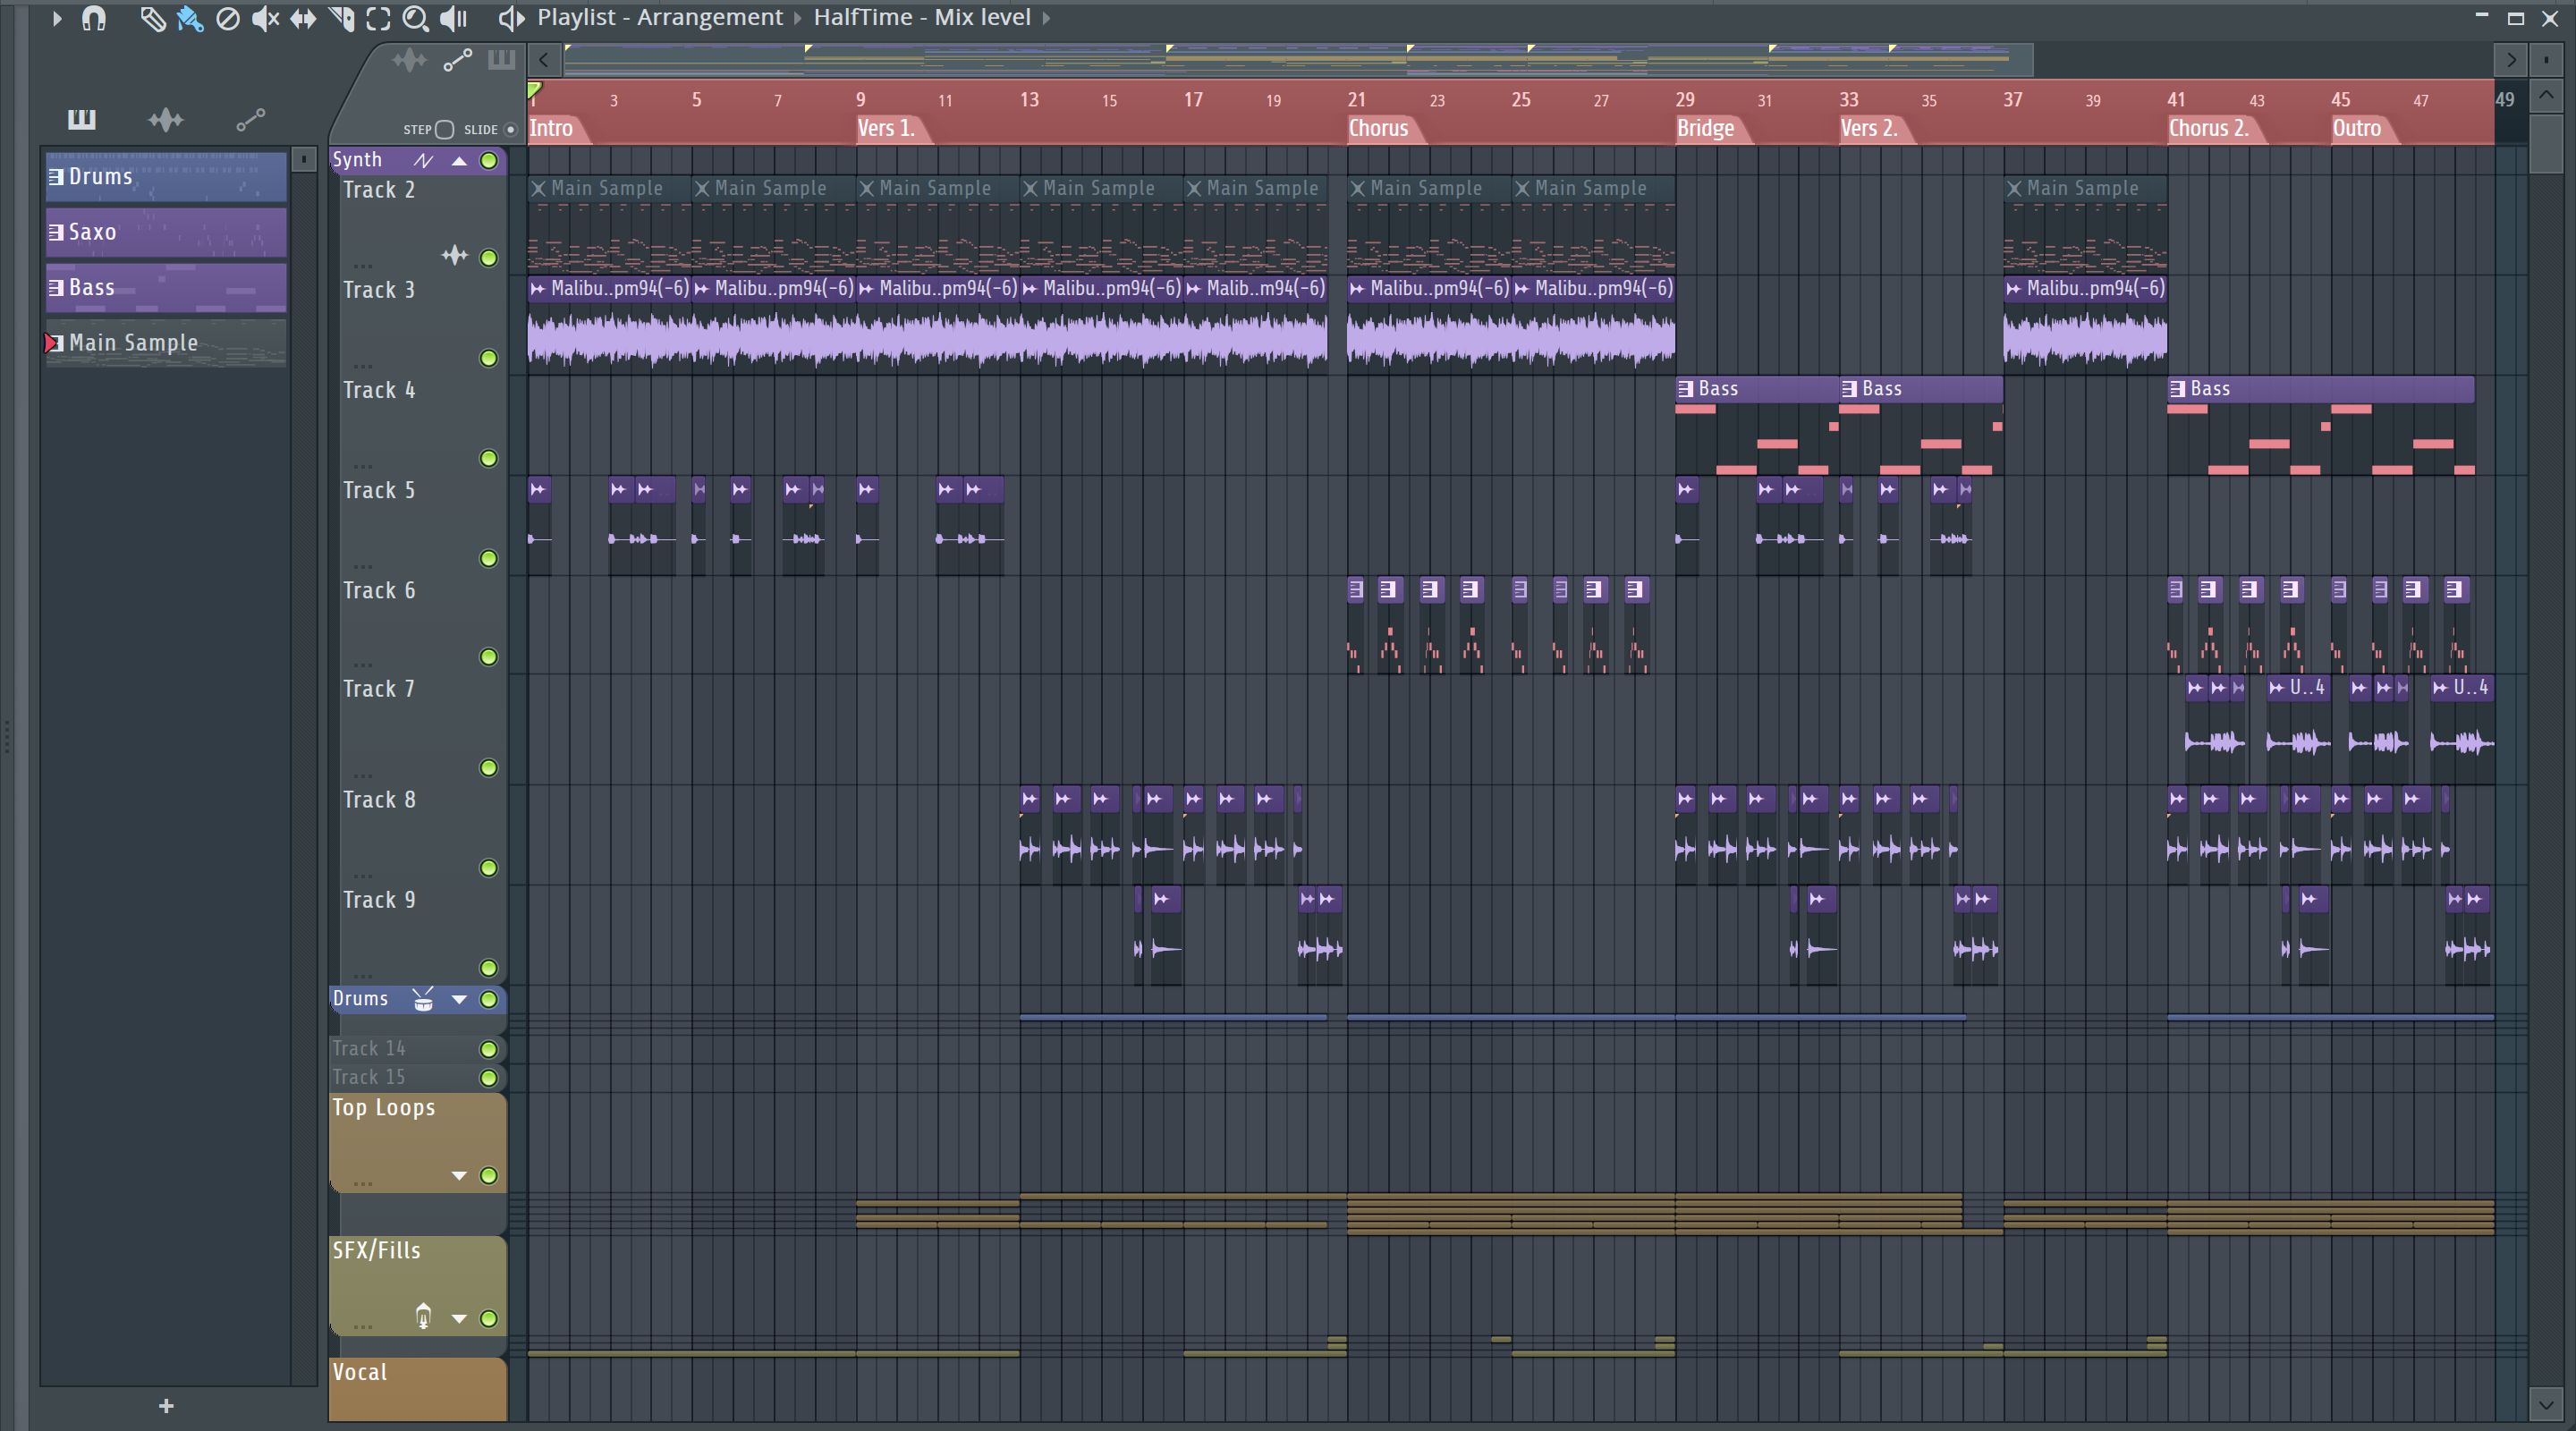2576x1431 pixels.
Task: Click the vertical scrollbar up arrow
Action: (2546, 96)
